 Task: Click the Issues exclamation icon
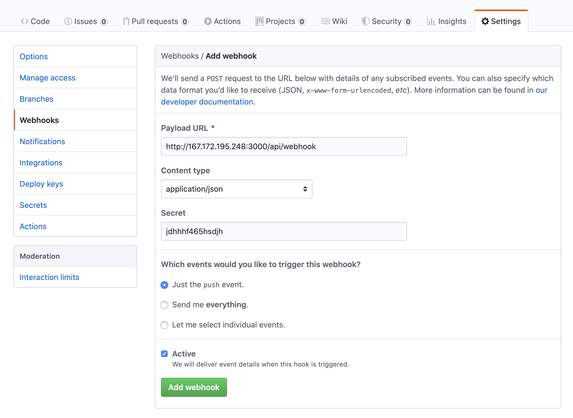pyautogui.click(x=68, y=21)
